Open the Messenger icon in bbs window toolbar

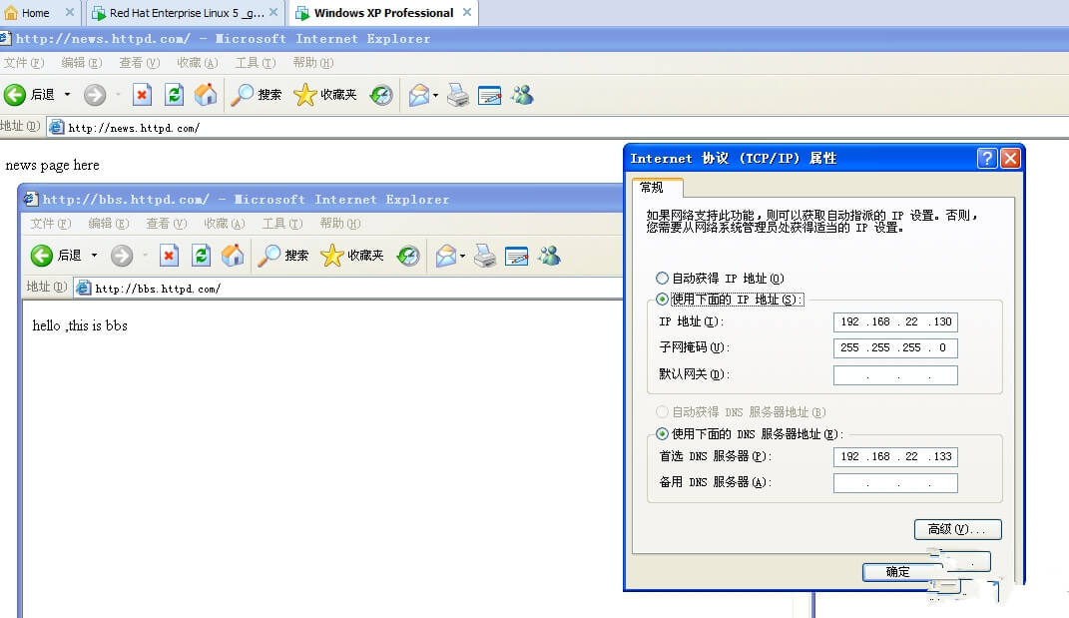click(x=549, y=256)
